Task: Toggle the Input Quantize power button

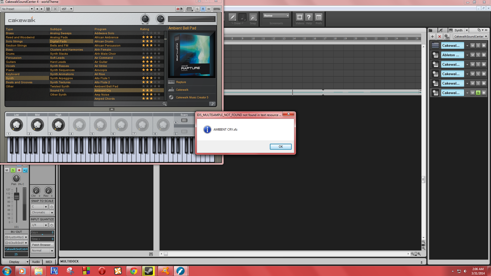Action: 51,225
